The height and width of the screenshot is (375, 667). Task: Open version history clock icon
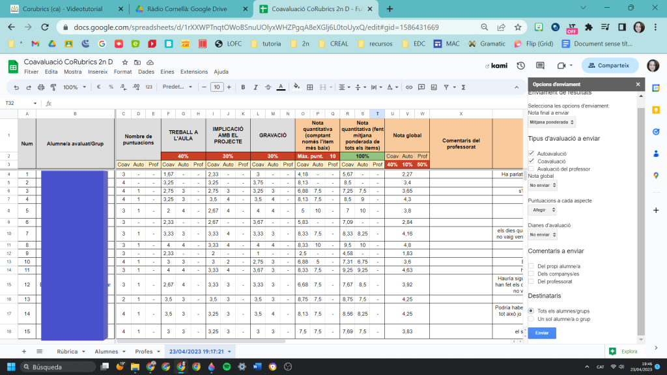520,66
